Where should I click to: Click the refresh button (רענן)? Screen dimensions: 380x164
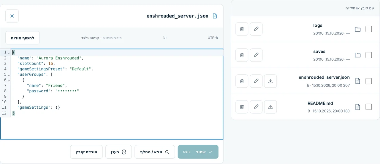[x=118, y=152]
